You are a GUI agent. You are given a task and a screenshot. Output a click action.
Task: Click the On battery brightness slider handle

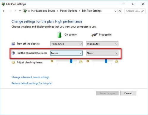click(71, 61)
